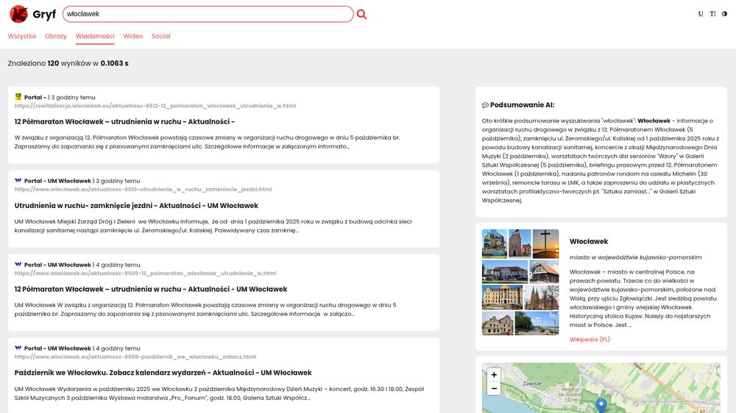Click the result count text 120 wyników
This screenshot has width=736, height=413.
(69, 63)
